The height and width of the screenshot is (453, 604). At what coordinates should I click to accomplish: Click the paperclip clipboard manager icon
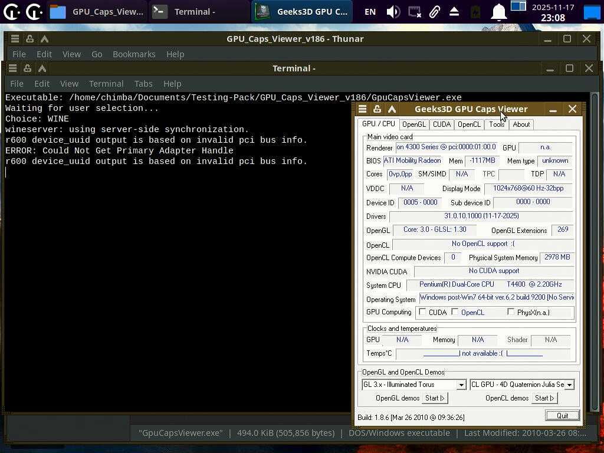pos(435,12)
